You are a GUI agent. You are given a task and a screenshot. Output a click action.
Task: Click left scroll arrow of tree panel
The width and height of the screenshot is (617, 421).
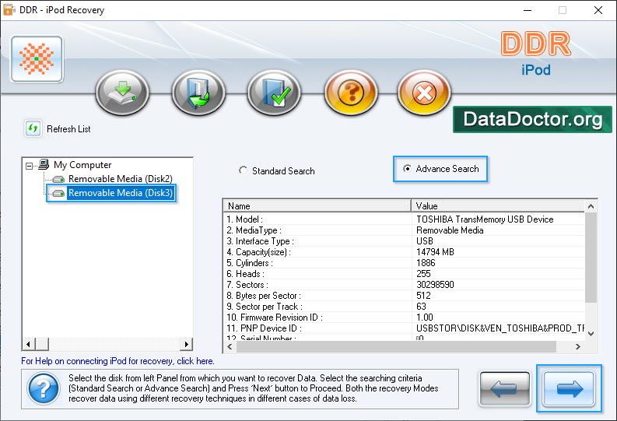(x=28, y=344)
